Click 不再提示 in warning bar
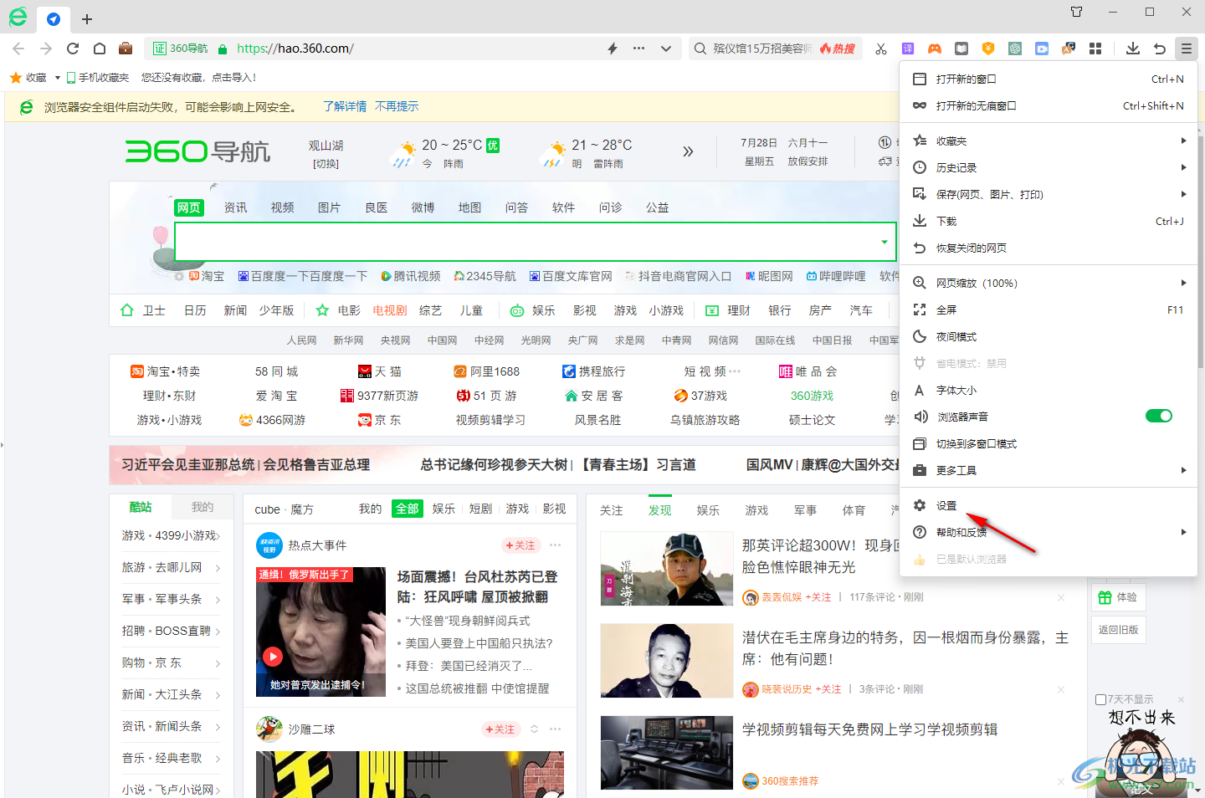The width and height of the screenshot is (1205, 798). (x=397, y=107)
